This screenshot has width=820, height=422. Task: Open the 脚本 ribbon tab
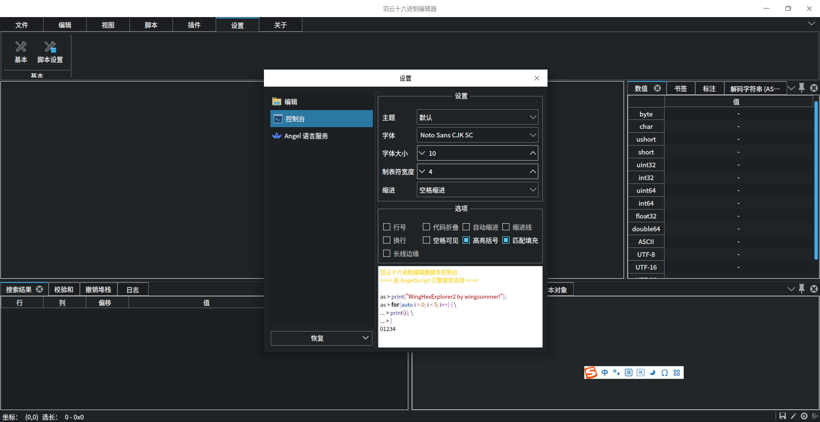[151, 25]
